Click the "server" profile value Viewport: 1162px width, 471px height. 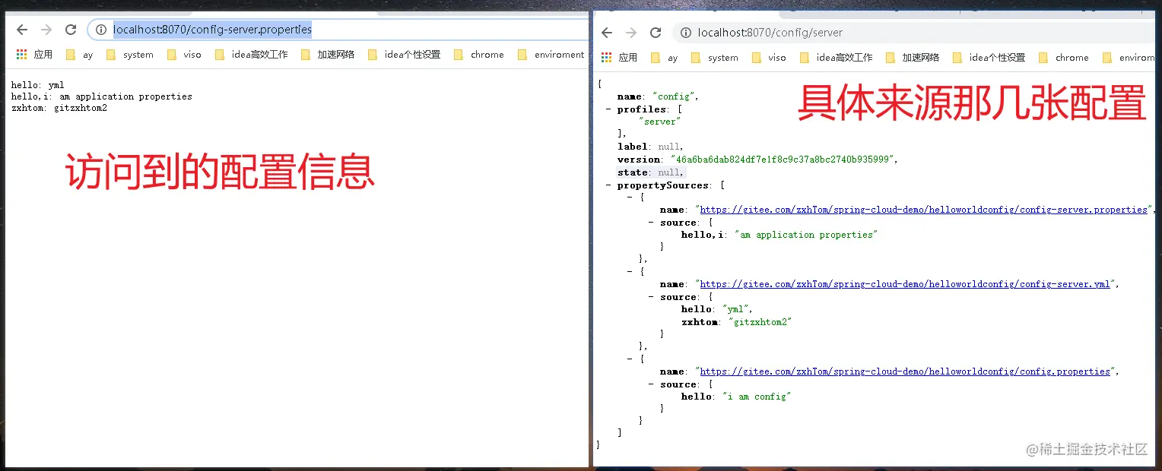tap(659, 122)
